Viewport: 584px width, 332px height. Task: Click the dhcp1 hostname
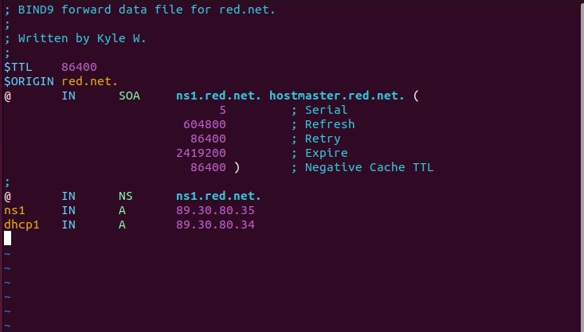[x=22, y=225]
